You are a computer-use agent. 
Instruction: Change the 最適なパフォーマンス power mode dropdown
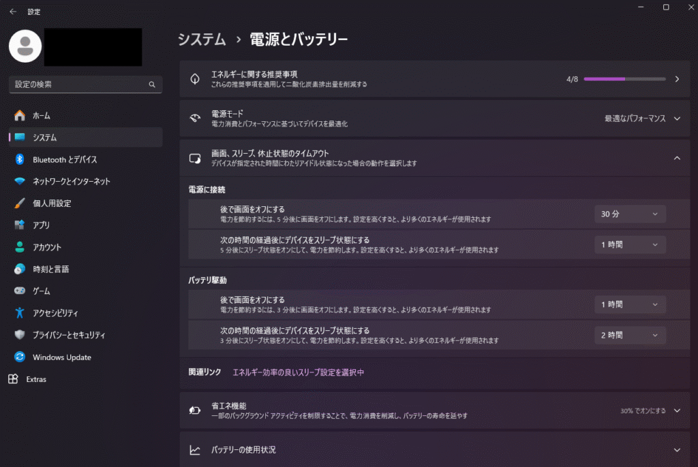click(642, 118)
